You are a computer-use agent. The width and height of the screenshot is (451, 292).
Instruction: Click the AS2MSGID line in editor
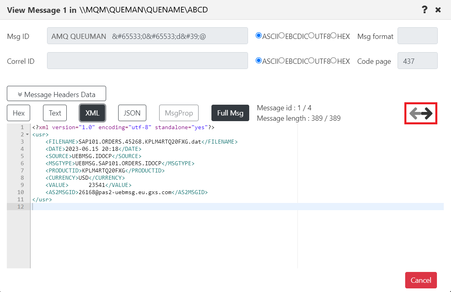coord(127,192)
